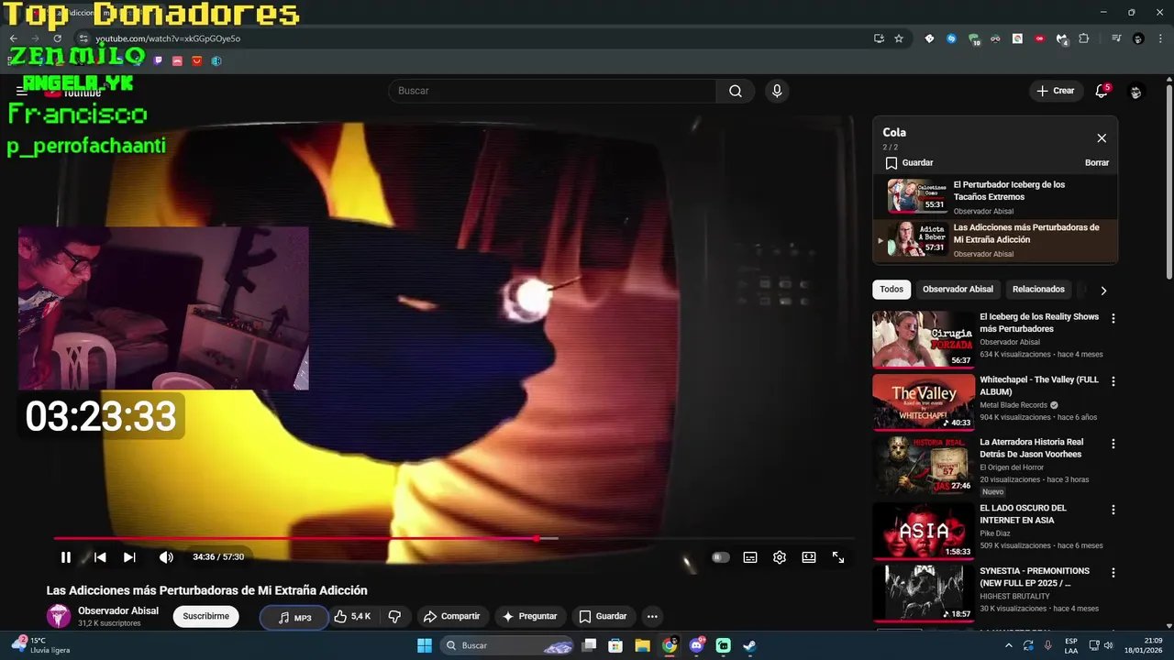The height and width of the screenshot is (660, 1174).
Task: Open Microsoft Store from taskbar
Action: pos(615,645)
